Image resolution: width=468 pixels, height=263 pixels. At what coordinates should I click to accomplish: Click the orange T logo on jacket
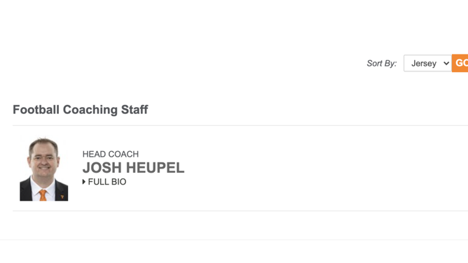(x=62, y=197)
